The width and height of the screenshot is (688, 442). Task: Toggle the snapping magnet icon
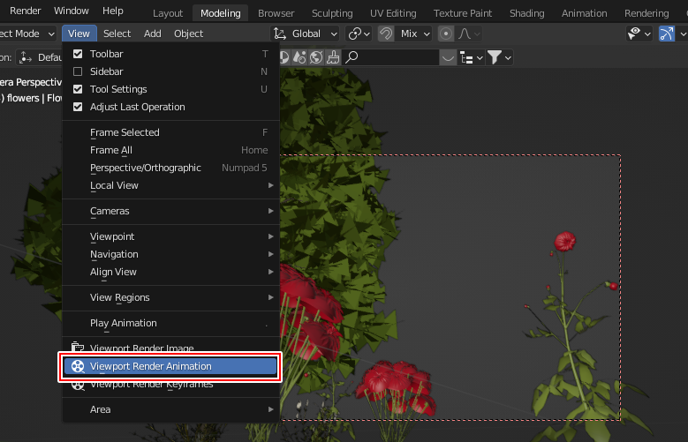click(386, 34)
